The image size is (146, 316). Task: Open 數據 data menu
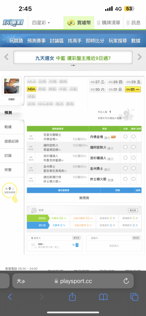click(136, 41)
